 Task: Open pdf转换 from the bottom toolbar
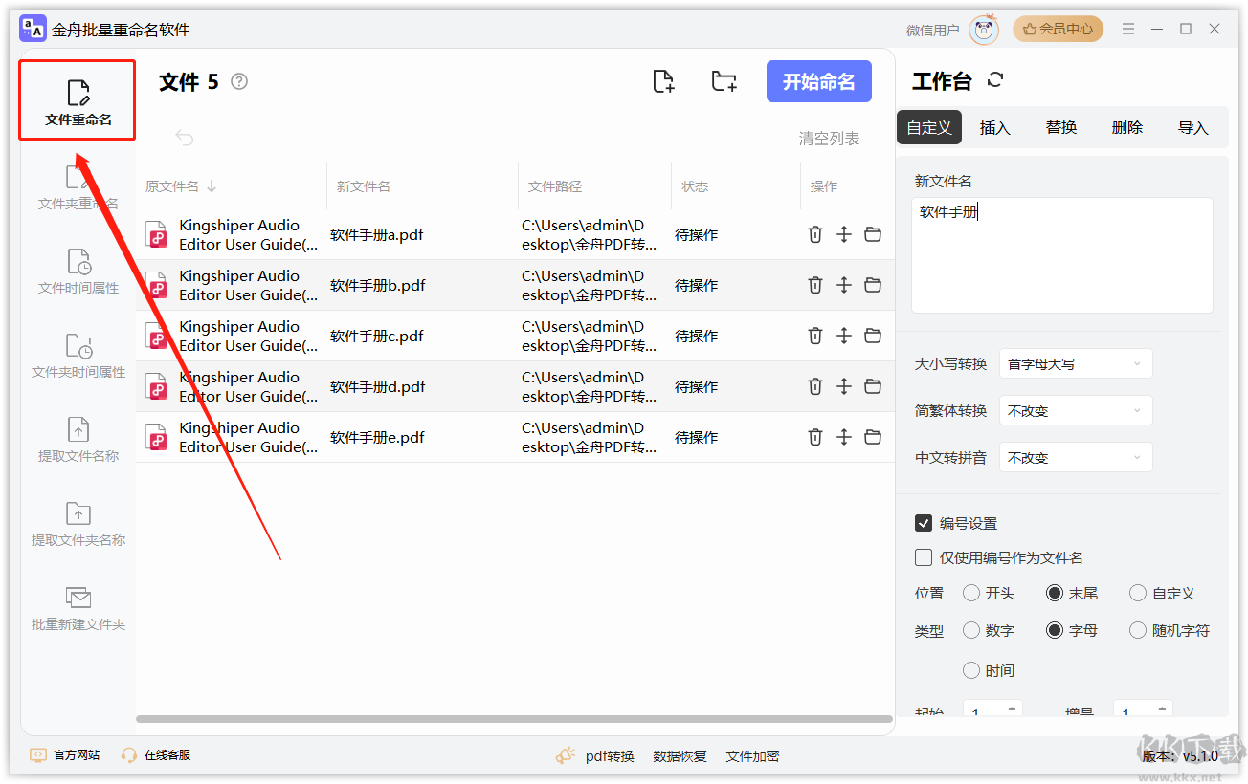[x=610, y=755]
